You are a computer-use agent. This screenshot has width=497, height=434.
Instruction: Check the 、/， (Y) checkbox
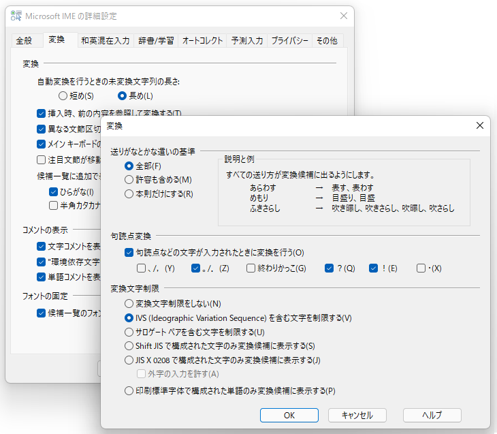pyautogui.click(x=141, y=268)
